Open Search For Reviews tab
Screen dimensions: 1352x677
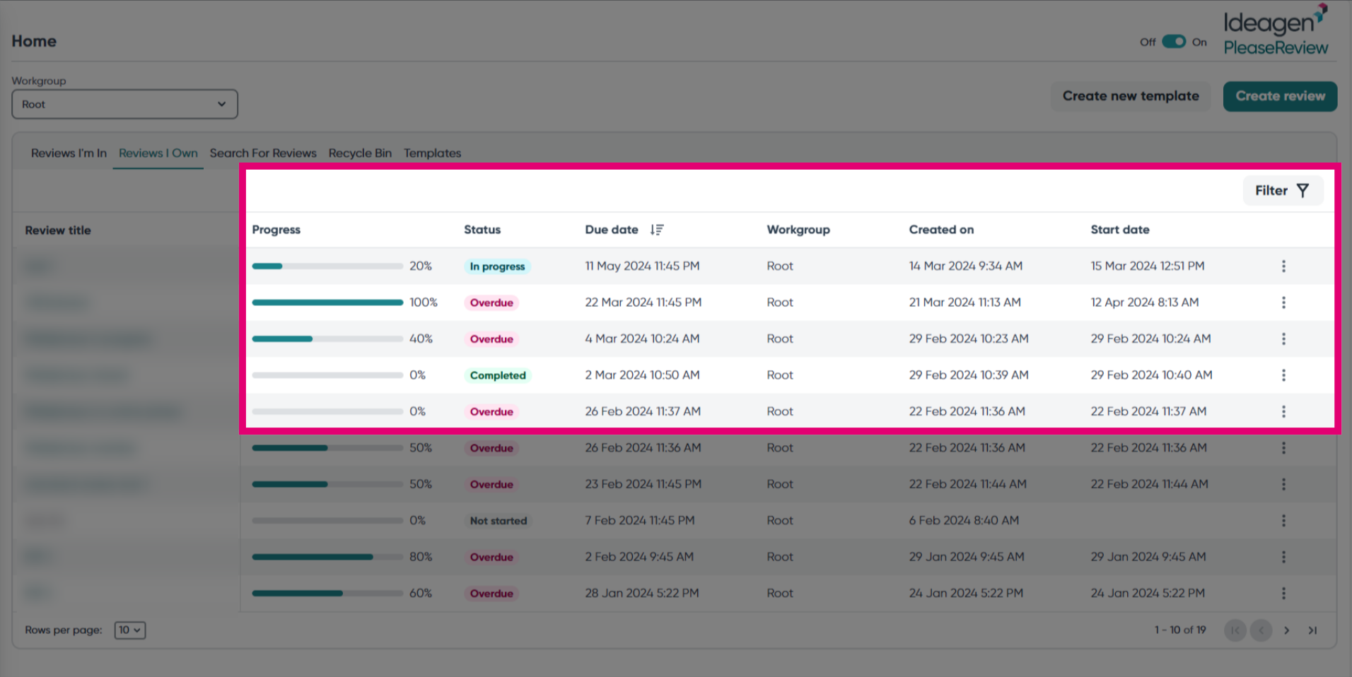(263, 153)
